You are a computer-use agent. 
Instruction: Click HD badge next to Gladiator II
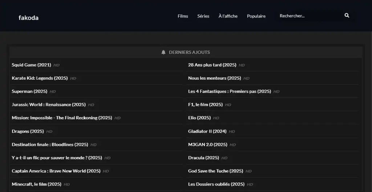coord(232,132)
